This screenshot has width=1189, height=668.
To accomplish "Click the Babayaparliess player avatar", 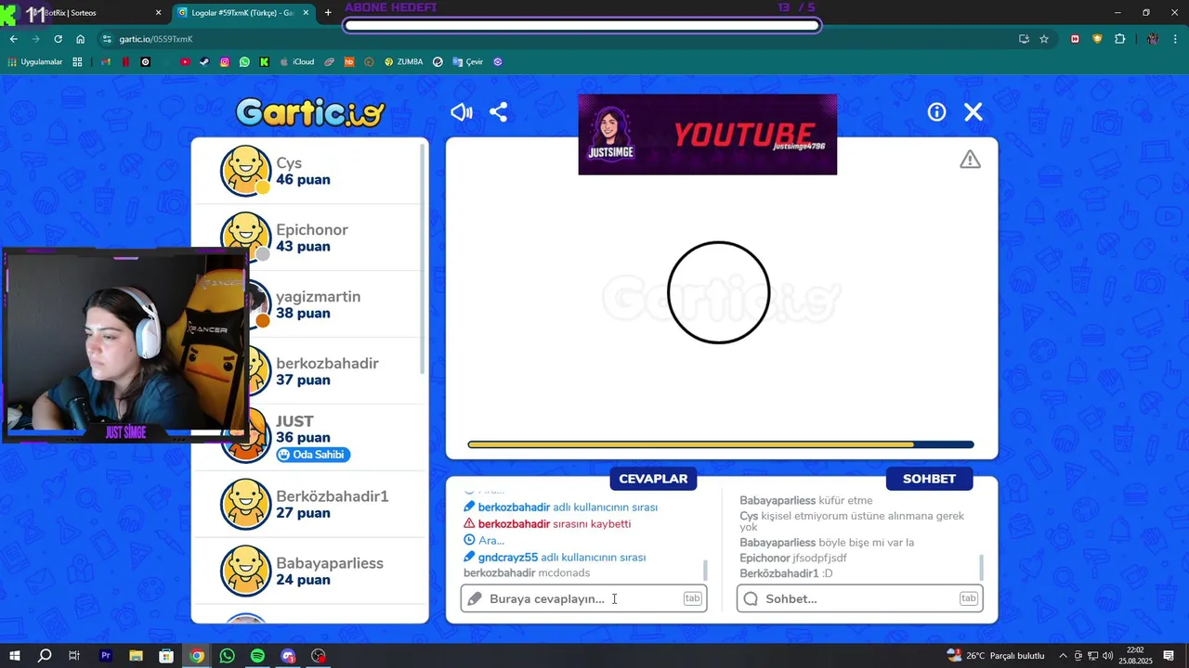I will coord(245,572).
